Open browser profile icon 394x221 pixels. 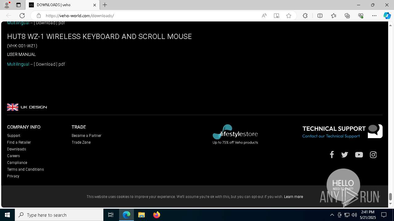pos(7,5)
